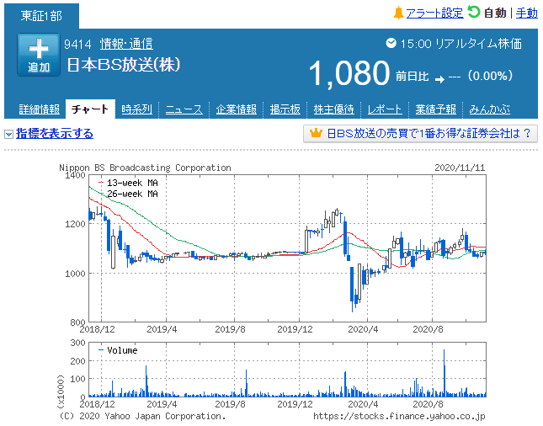Image resolution: width=543 pixels, height=426 pixels.
Task: Click the 2020/4 x-axis label on price chart
Action: click(x=363, y=329)
